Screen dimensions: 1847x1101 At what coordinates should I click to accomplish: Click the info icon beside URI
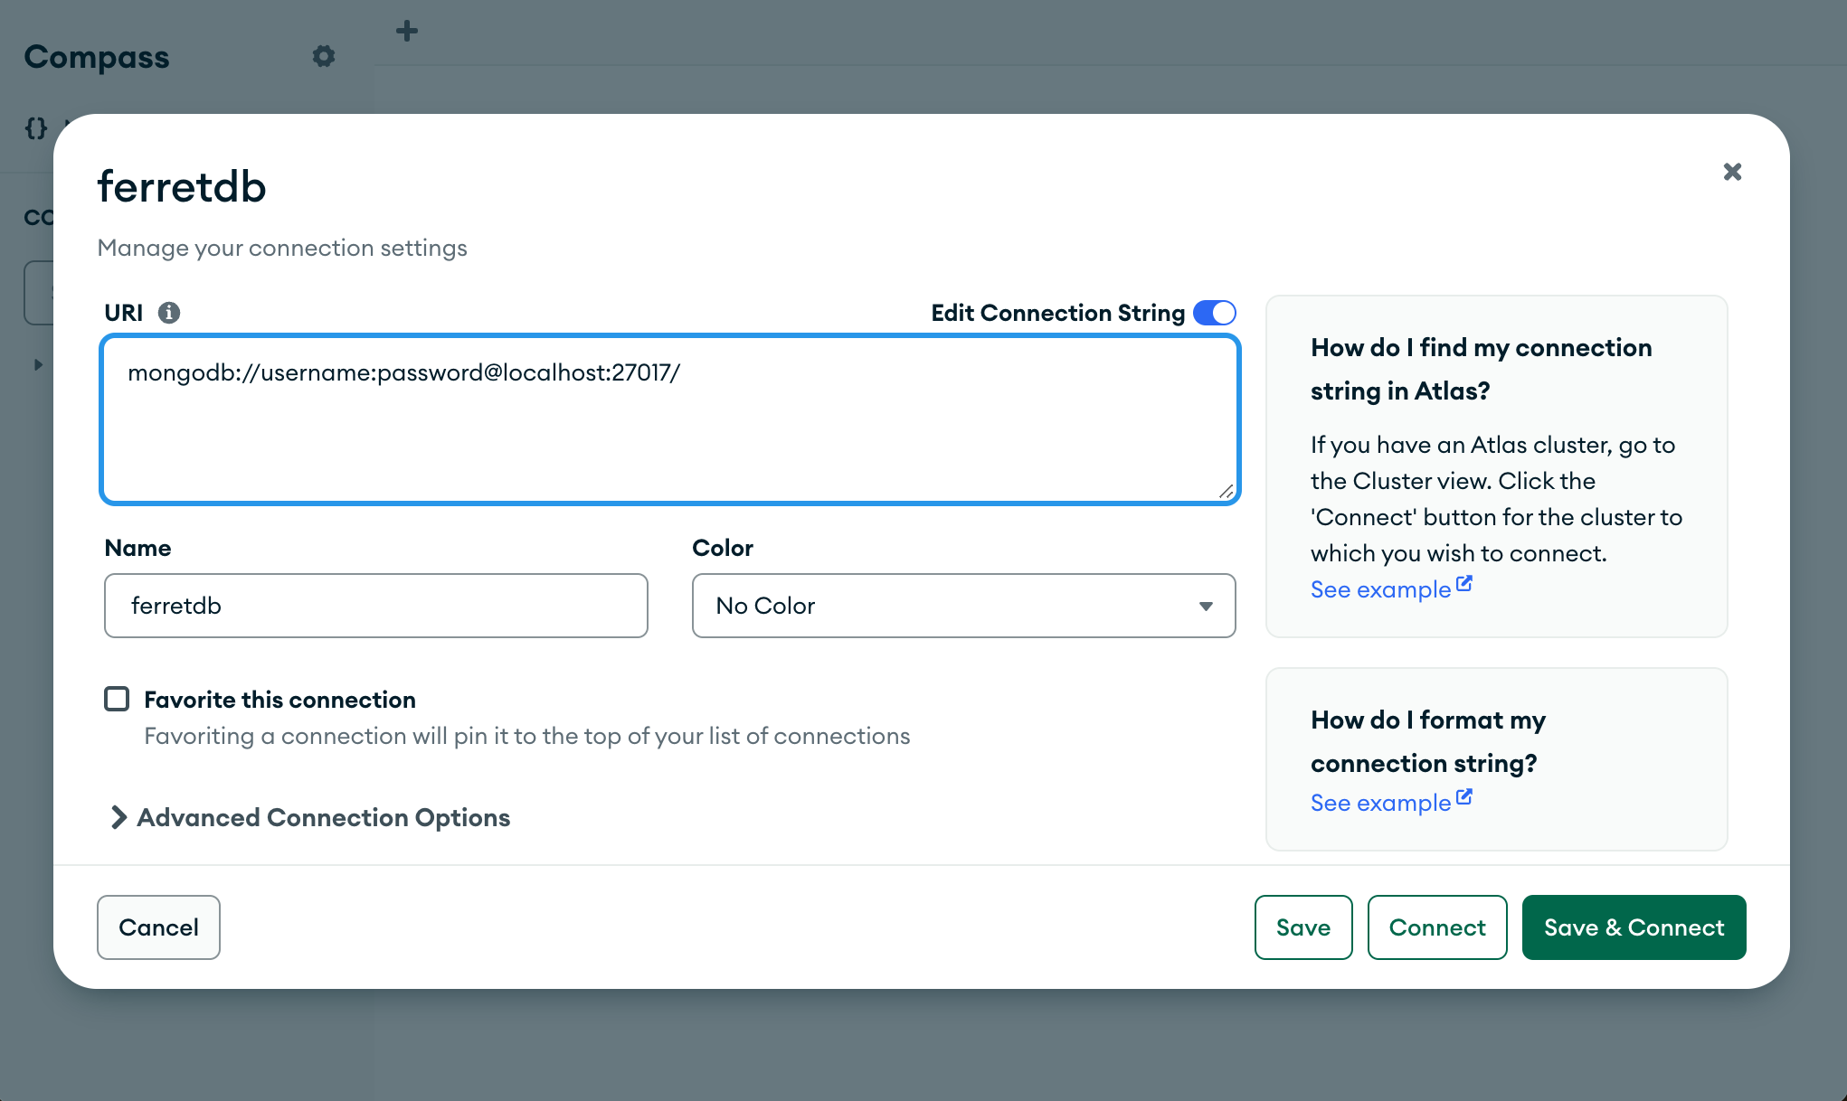point(169,312)
